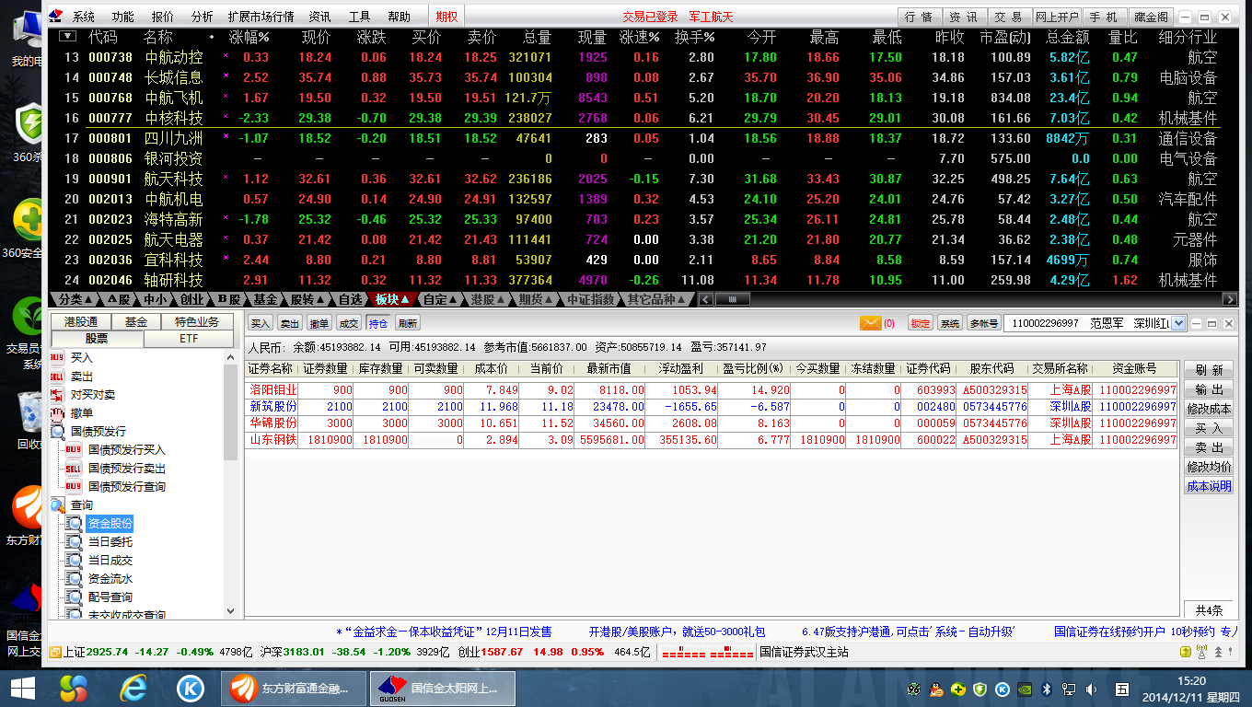Click the 当日成交 query icon
The image size is (1252, 707).
74,561
